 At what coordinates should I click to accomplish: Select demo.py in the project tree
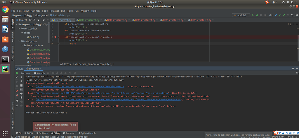click(33, 37)
